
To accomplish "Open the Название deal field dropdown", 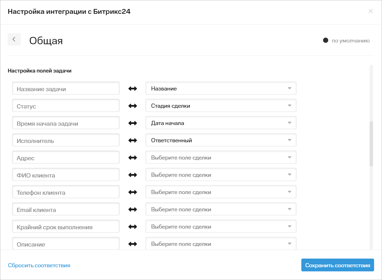I will coord(221,88).
